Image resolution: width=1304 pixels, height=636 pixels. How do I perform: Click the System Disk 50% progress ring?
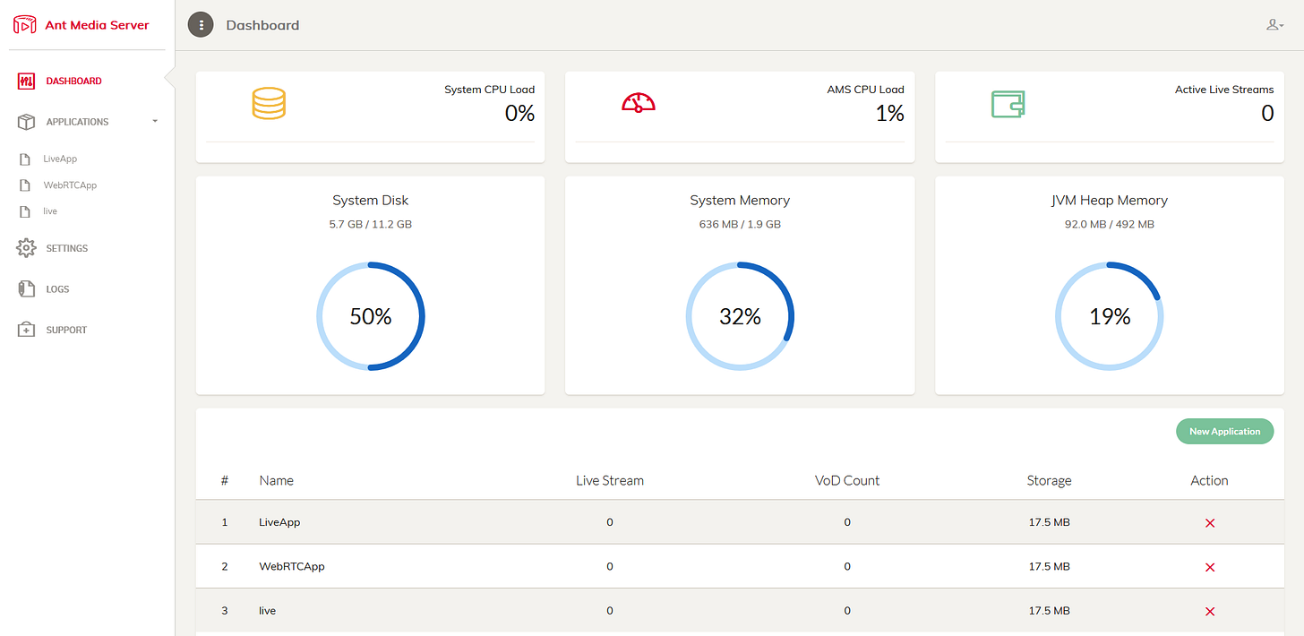(x=370, y=316)
